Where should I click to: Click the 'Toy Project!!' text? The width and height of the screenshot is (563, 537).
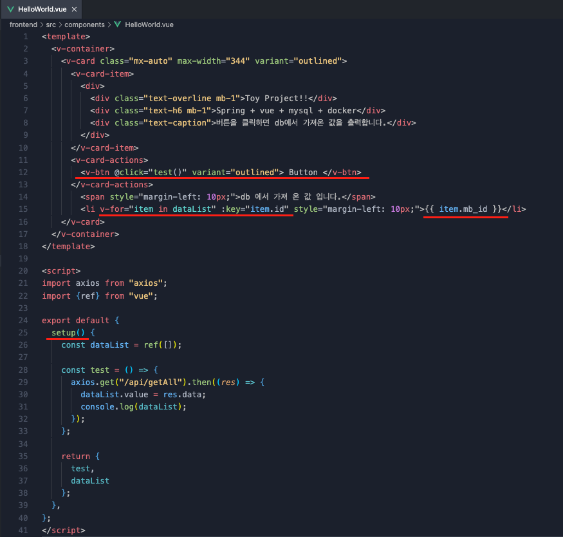pyautogui.click(x=277, y=99)
